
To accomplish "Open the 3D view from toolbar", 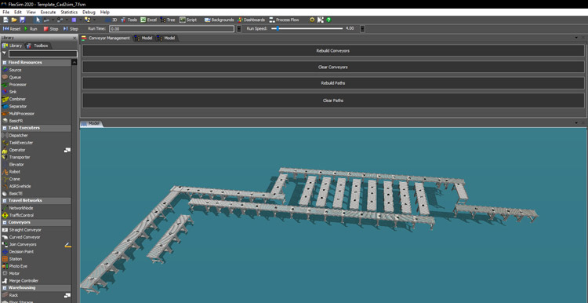I will (111, 20).
